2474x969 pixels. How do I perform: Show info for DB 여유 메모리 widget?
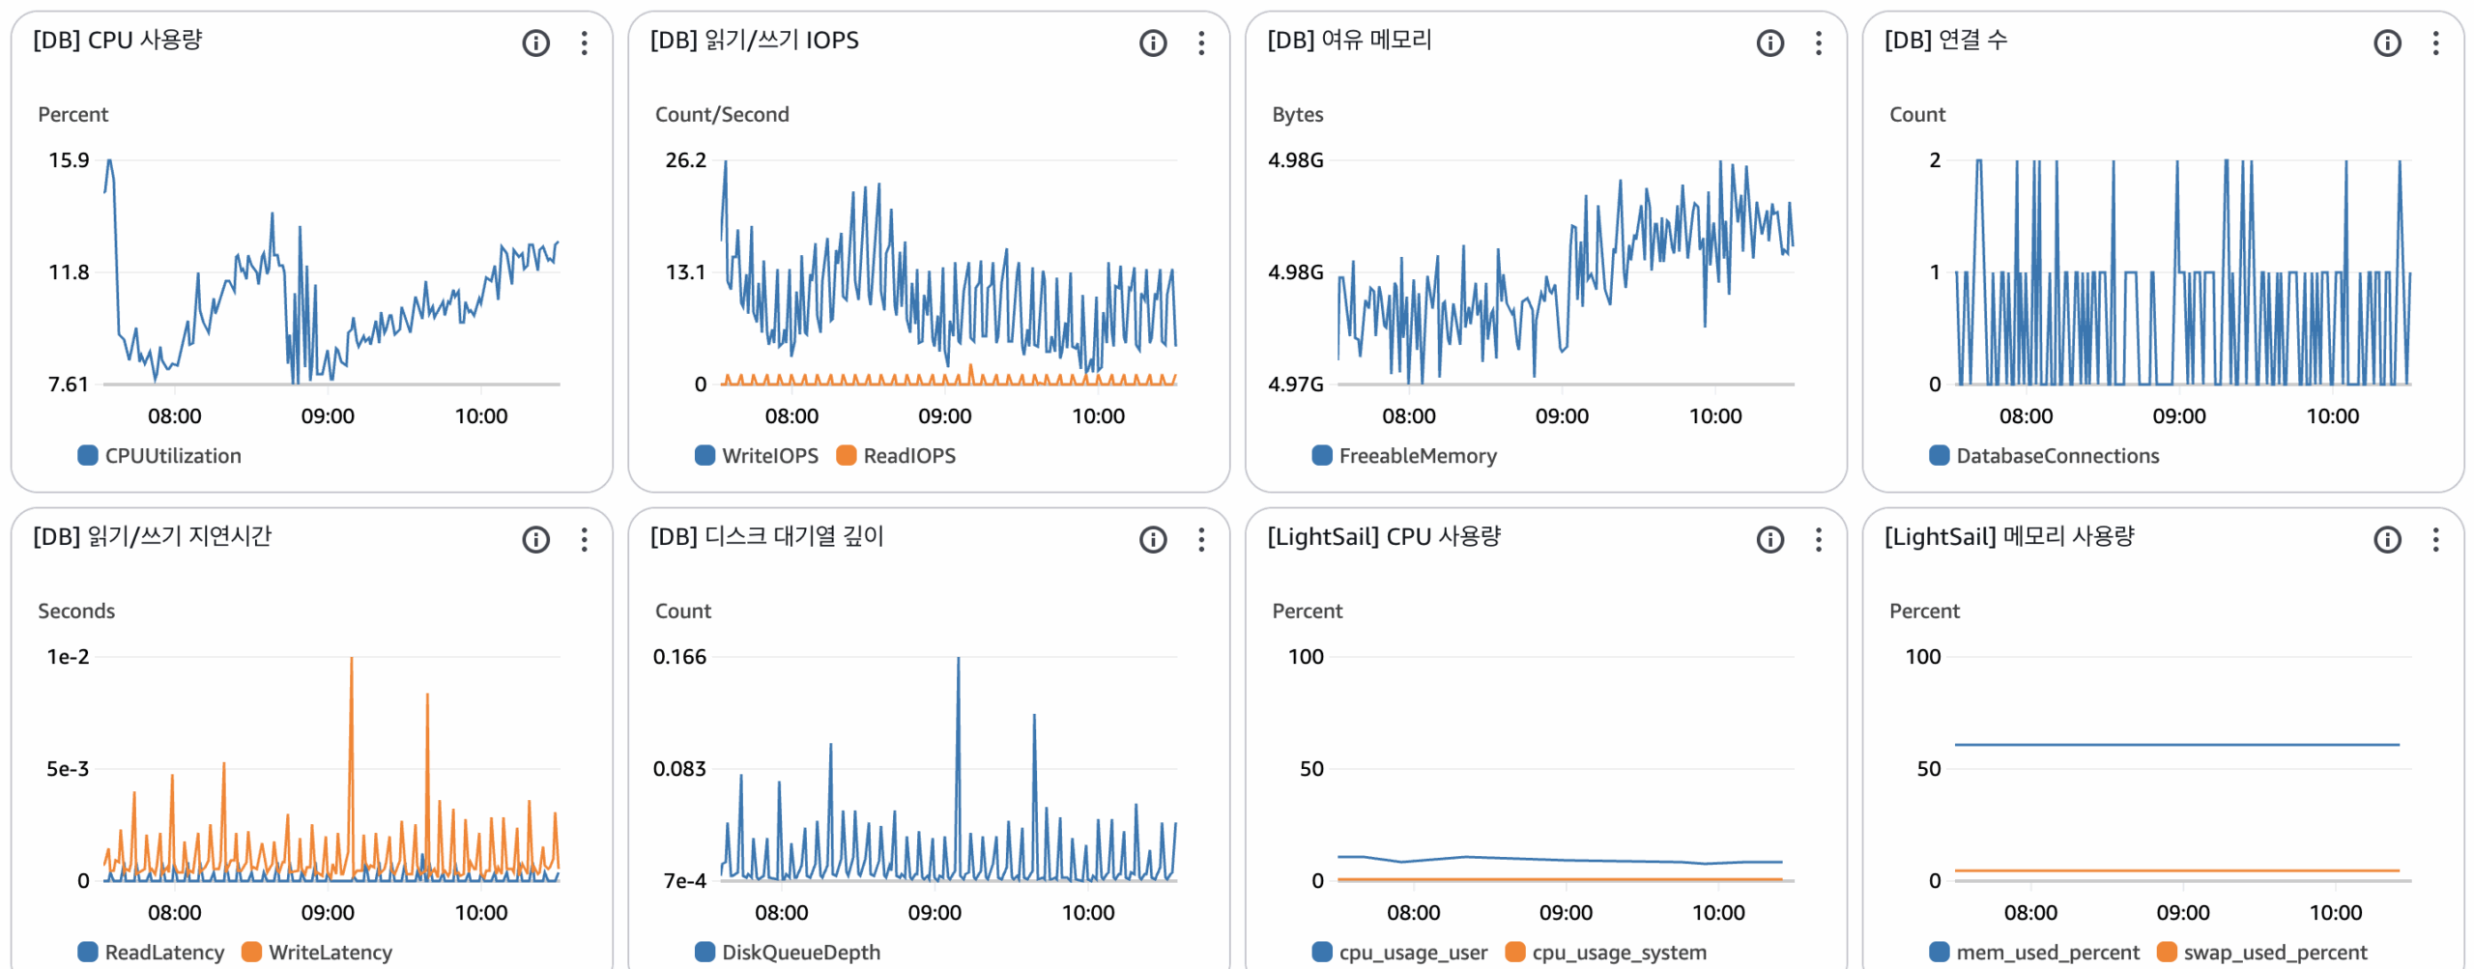point(1769,43)
